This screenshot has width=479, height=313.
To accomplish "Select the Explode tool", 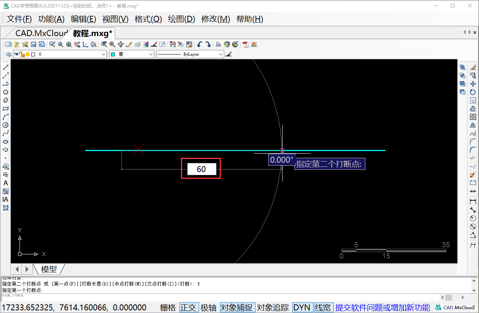I will [473, 175].
